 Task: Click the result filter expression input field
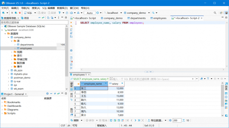(x=152, y=79)
